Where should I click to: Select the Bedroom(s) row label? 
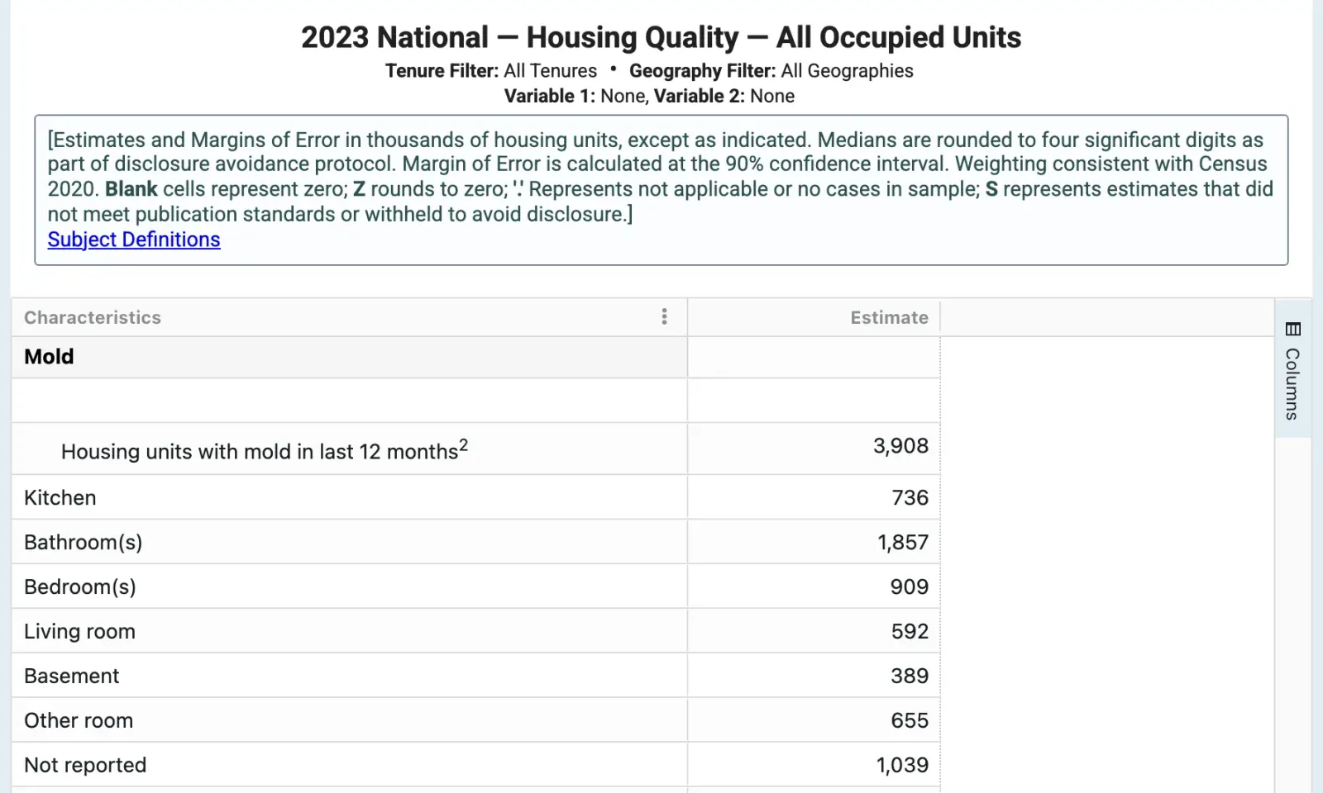[x=80, y=587]
